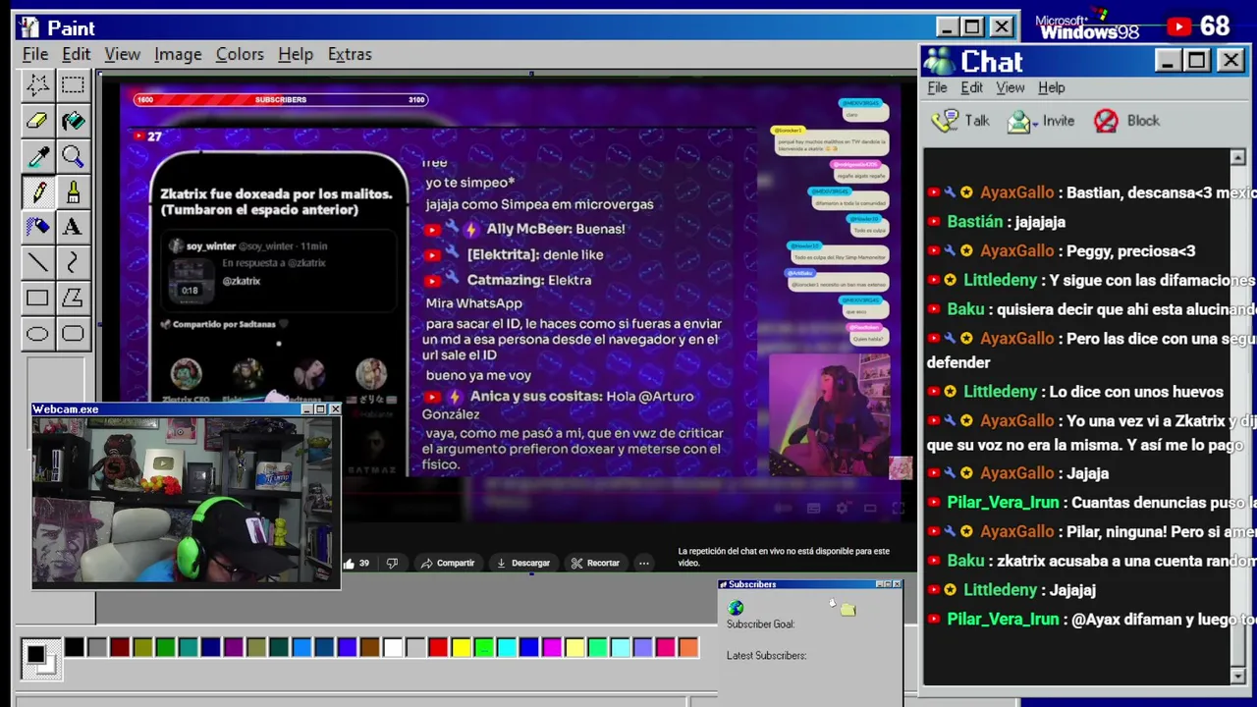Pick the Airbrush spray can tool
The width and height of the screenshot is (1257, 707).
(x=37, y=227)
